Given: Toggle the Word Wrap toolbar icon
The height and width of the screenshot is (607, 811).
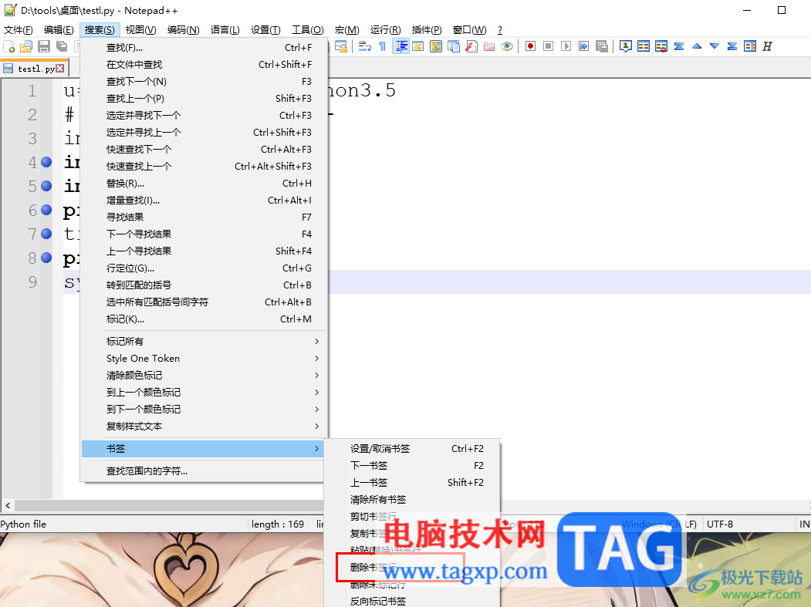Looking at the screenshot, I should [x=365, y=46].
